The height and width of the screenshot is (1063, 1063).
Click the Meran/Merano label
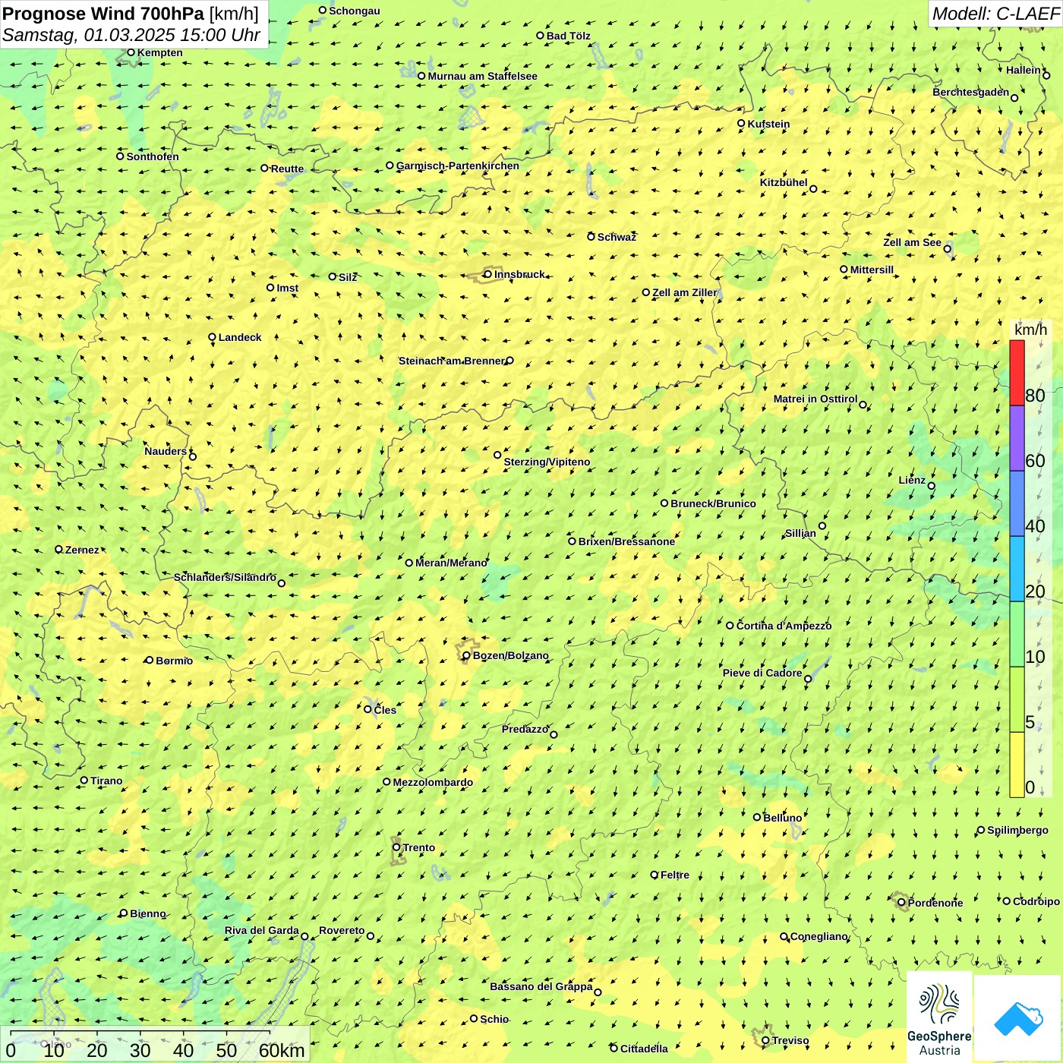coord(451,563)
